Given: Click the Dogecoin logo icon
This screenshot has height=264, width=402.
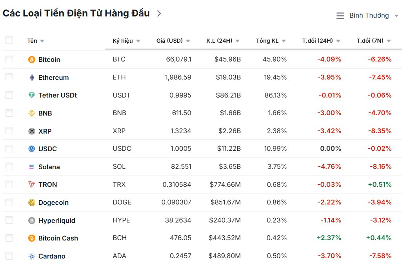Looking at the screenshot, I should [32, 203].
